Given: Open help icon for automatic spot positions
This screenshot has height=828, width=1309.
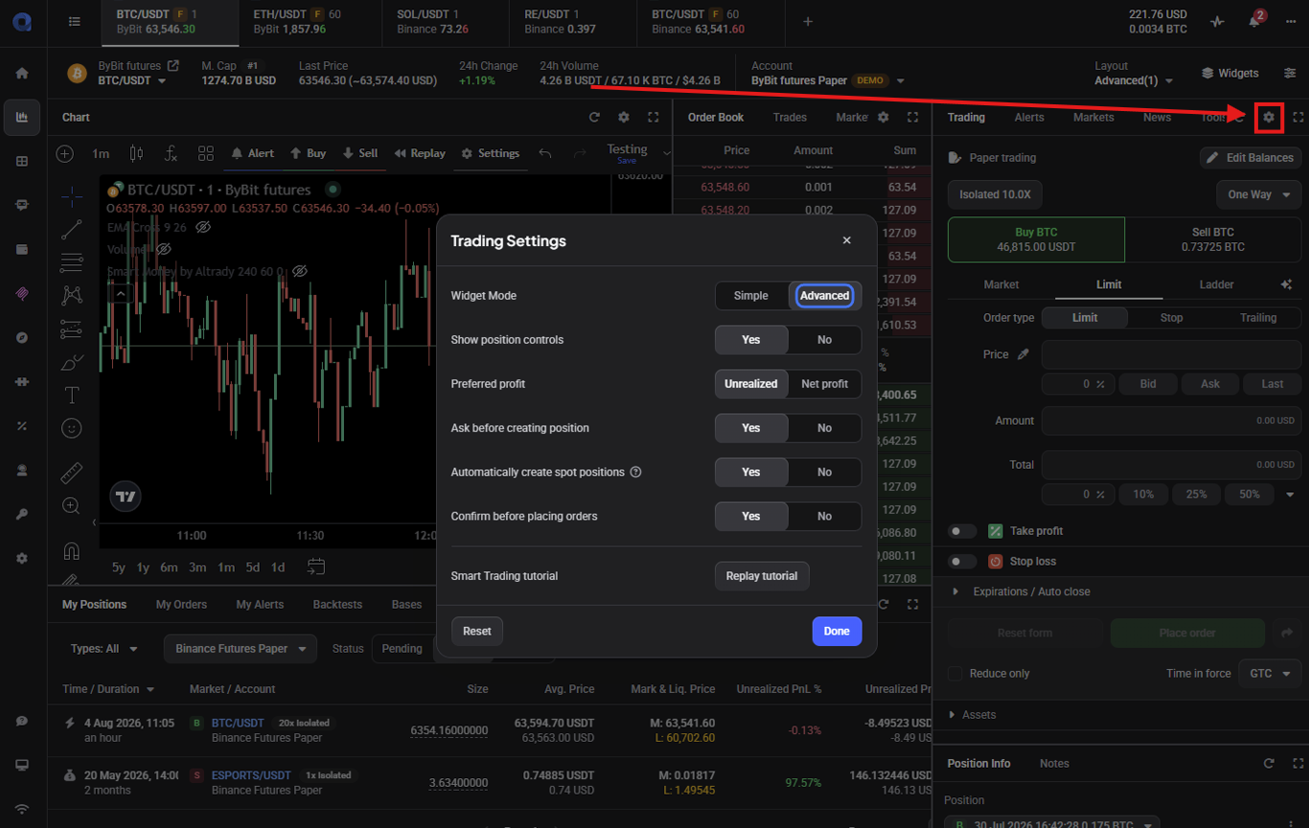Looking at the screenshot, I should (x=635, y=472).
